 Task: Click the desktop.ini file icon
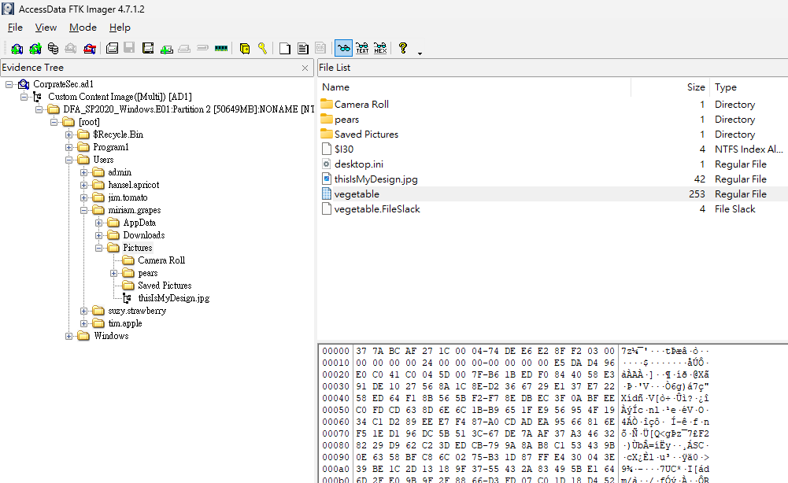point(327,164)
